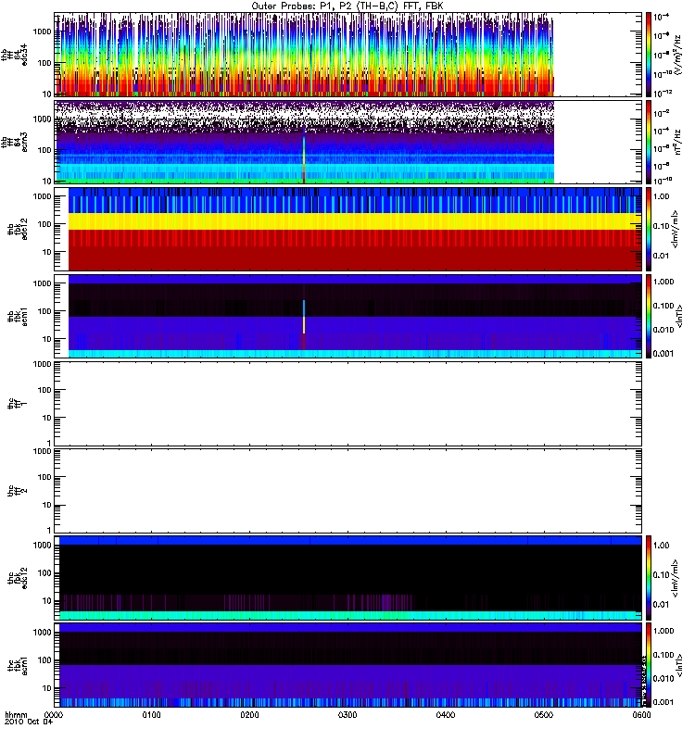Click the '0000' time axis label
The width and height of the screenshot is (695, 741).
(x=54, y=715)
